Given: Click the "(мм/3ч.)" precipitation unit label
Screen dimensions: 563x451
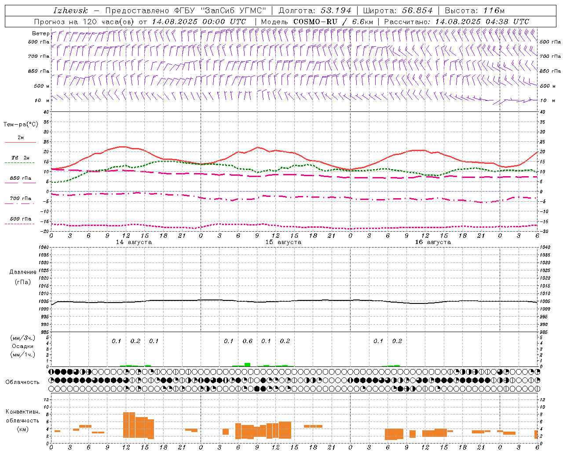Looking at the screenshot, I should 23,338.
